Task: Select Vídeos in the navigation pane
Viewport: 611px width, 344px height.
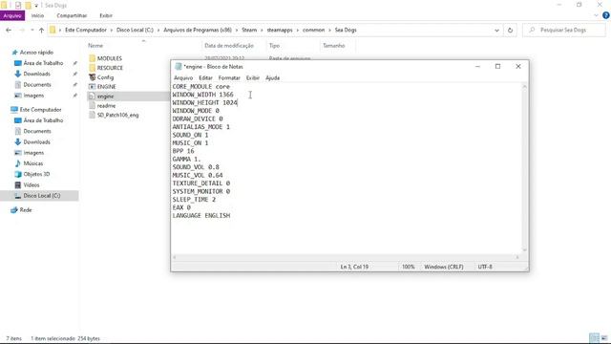Action: [x=32, y=184]
